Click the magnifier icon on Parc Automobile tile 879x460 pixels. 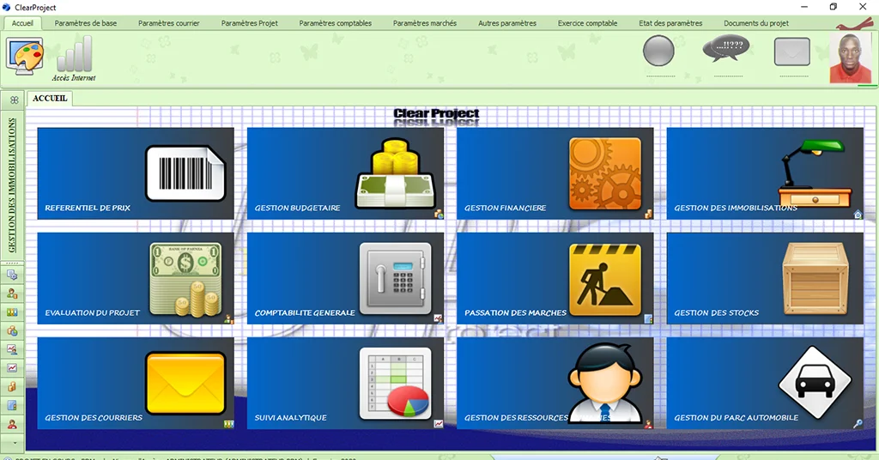(858, 424)
